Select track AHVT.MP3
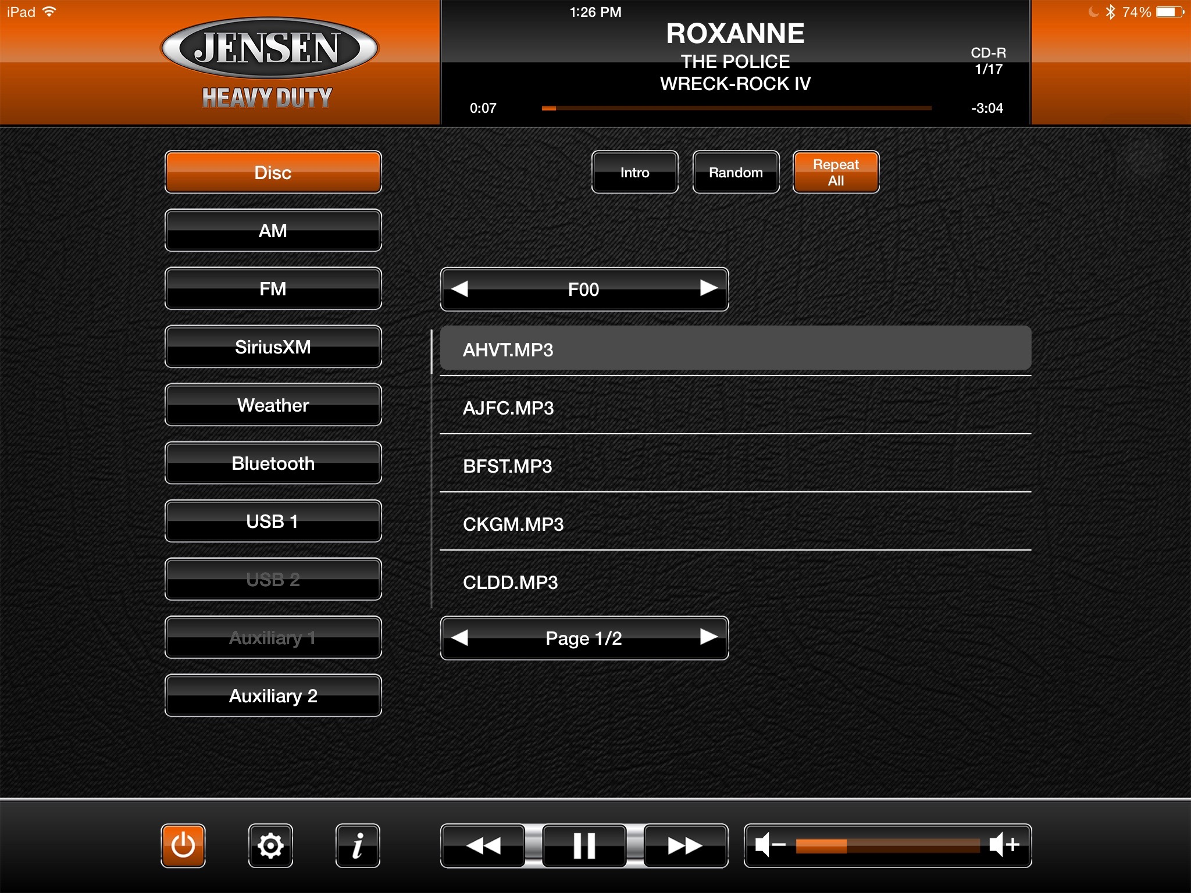Image resolution: width=1191 pixels, height=893 pixels. [736, 348]
